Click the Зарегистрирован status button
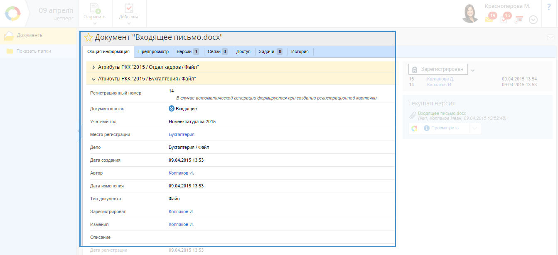 (438, 69)
